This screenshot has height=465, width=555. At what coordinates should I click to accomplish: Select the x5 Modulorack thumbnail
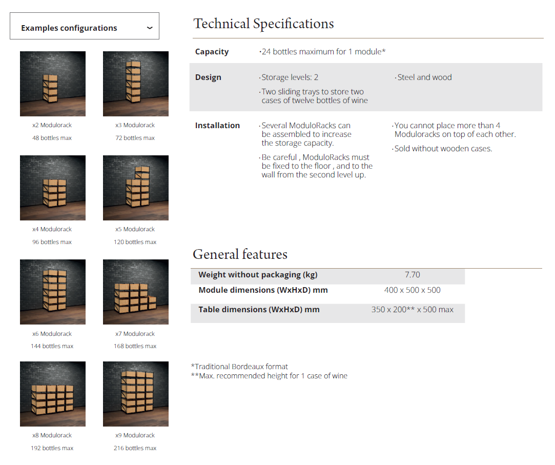tap(136, 188)
